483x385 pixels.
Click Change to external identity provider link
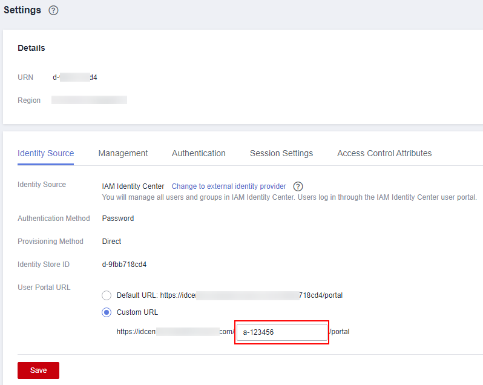[229, 186]
